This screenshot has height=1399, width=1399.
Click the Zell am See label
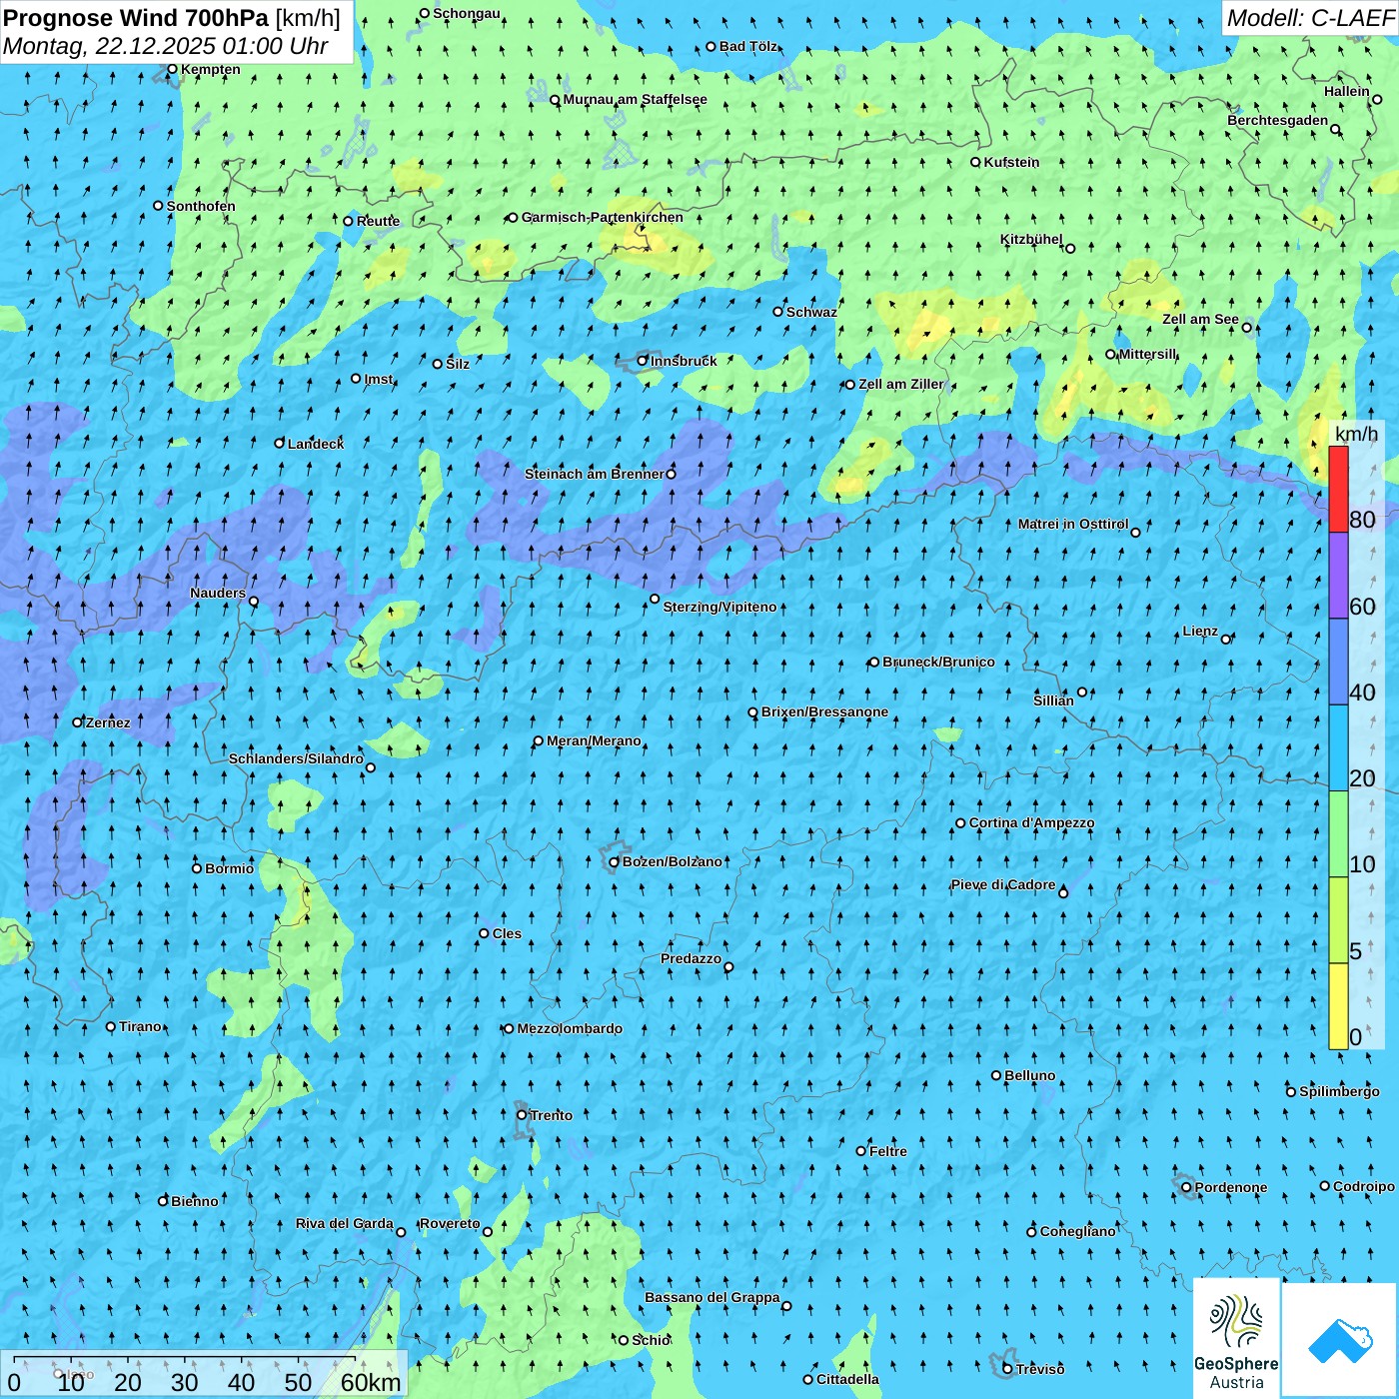click(1200, 320)
